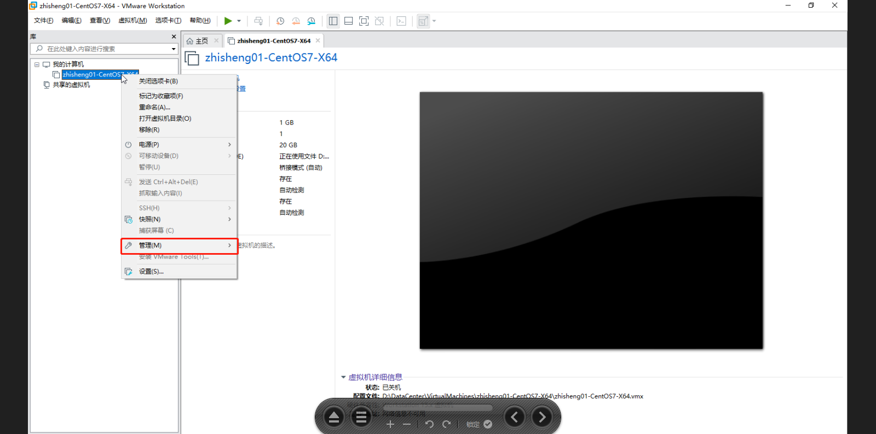
Task: Open the stretch display dropdown arrow
Action: (434, 21)
